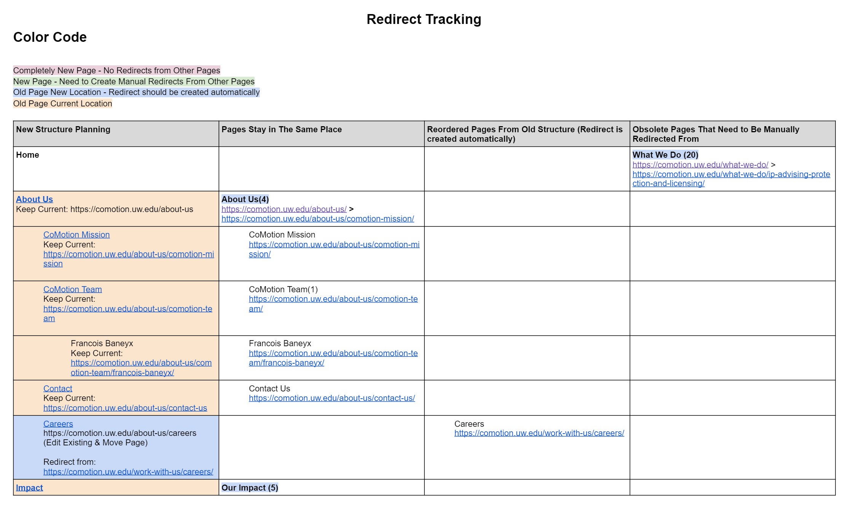
Task: Click the Careers title link in blue cell
Action: [x=58, y=424]
